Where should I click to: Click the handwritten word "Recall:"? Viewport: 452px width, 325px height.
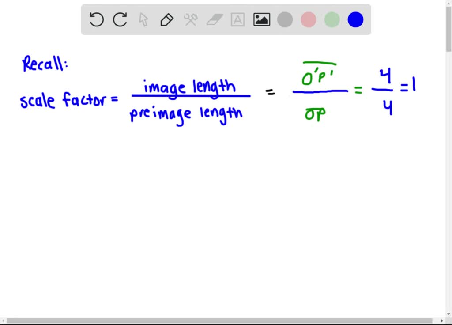(x=45, y=64)
